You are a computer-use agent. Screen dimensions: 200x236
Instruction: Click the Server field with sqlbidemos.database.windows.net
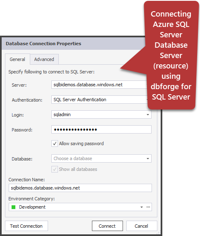99,85
